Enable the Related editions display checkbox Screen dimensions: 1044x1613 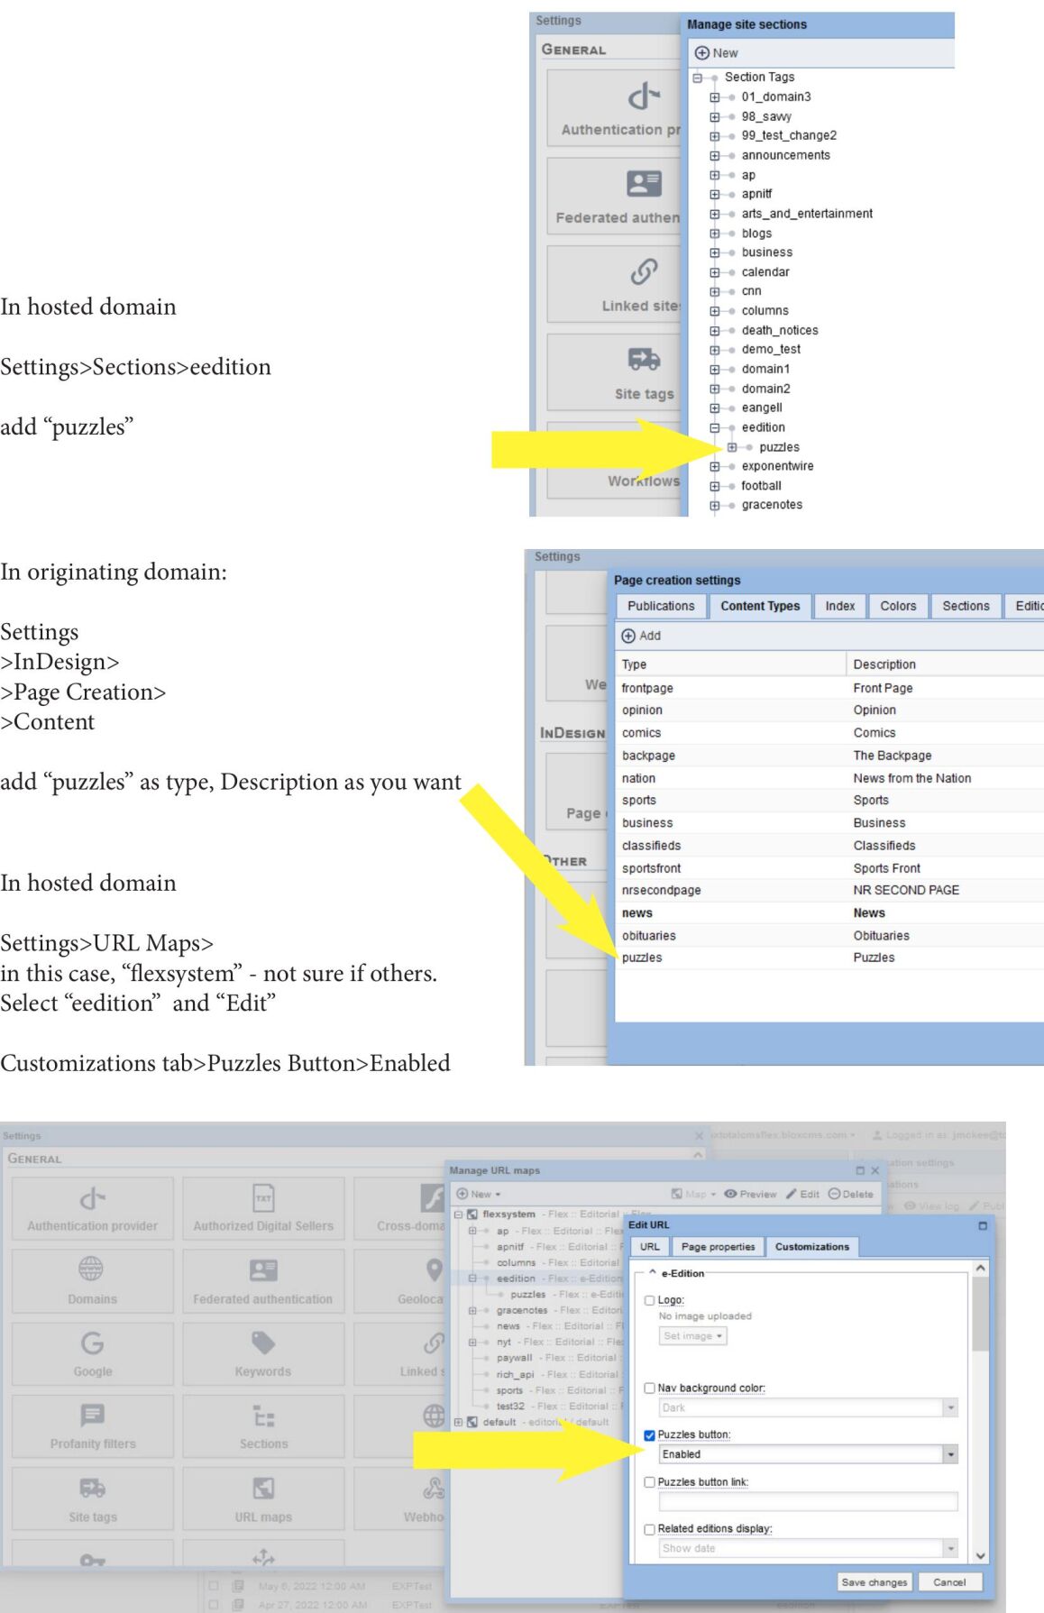[649, 1529]
